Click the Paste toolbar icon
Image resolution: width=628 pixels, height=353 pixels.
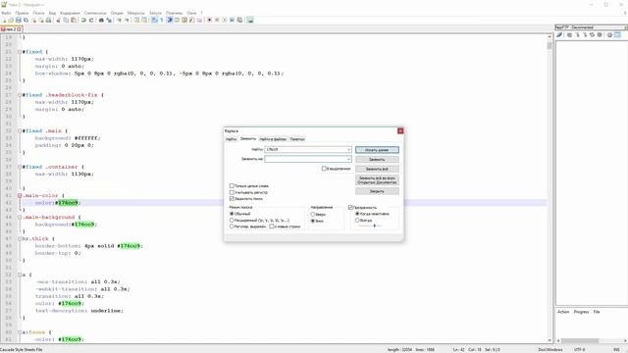point(74,20)
